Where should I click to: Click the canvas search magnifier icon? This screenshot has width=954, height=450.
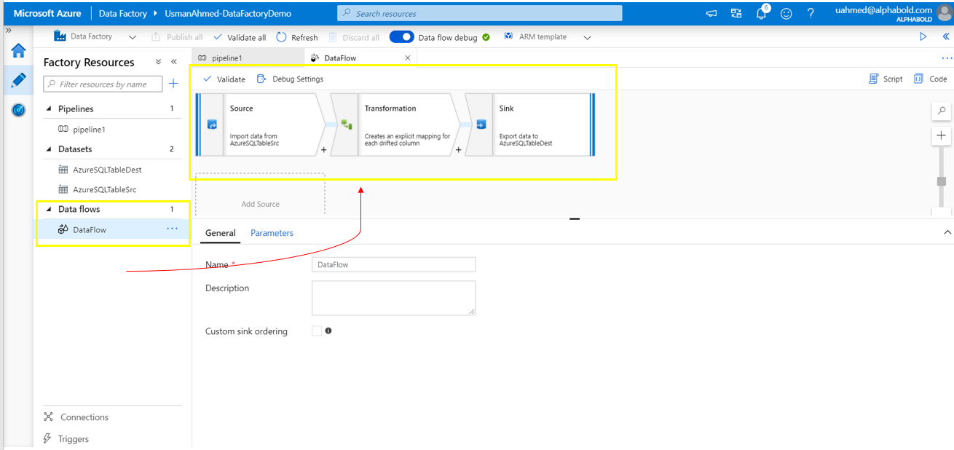coord(942,111)
